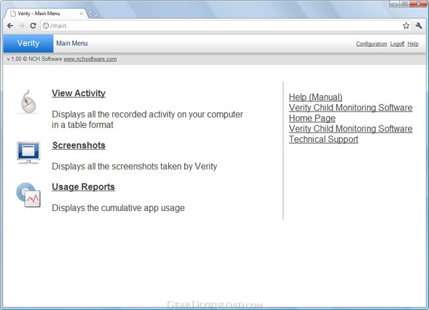
Task: Click the mouse icon for View Activity
Action: (x=28, y=102)
